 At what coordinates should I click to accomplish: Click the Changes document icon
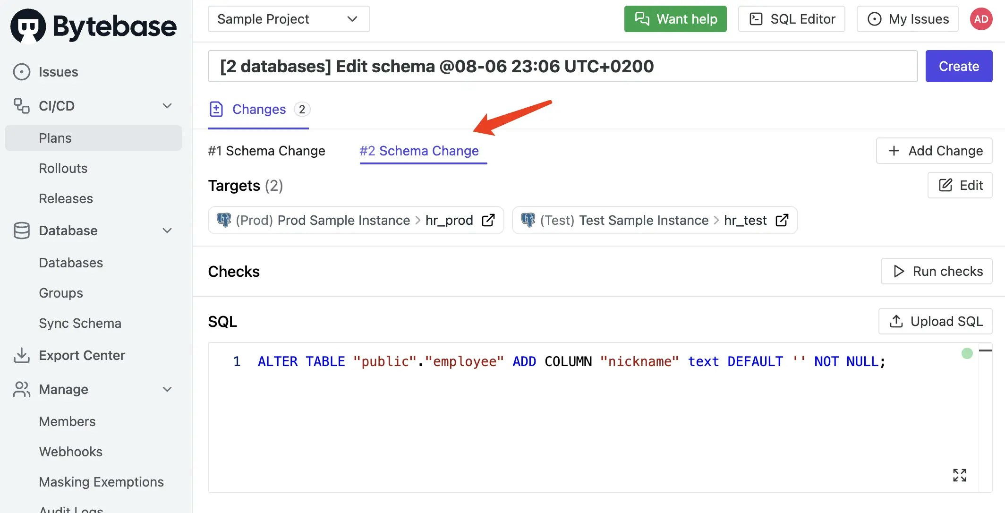pos(216,109)
